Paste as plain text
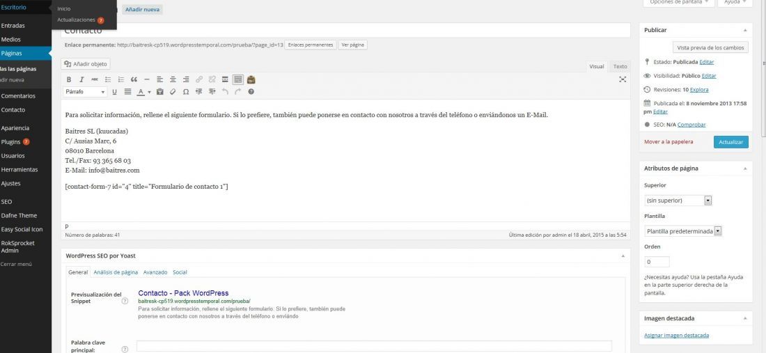766x353 pixels. click(x=159, y=92)
